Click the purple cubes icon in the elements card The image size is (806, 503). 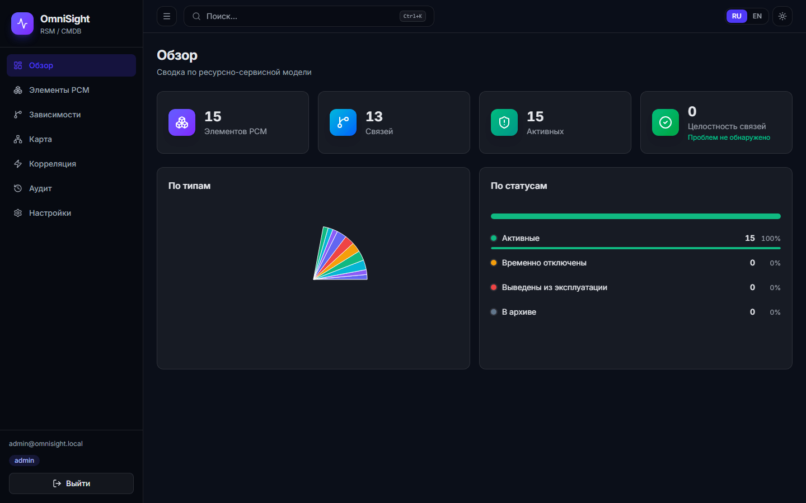click(x=182, y=122)
